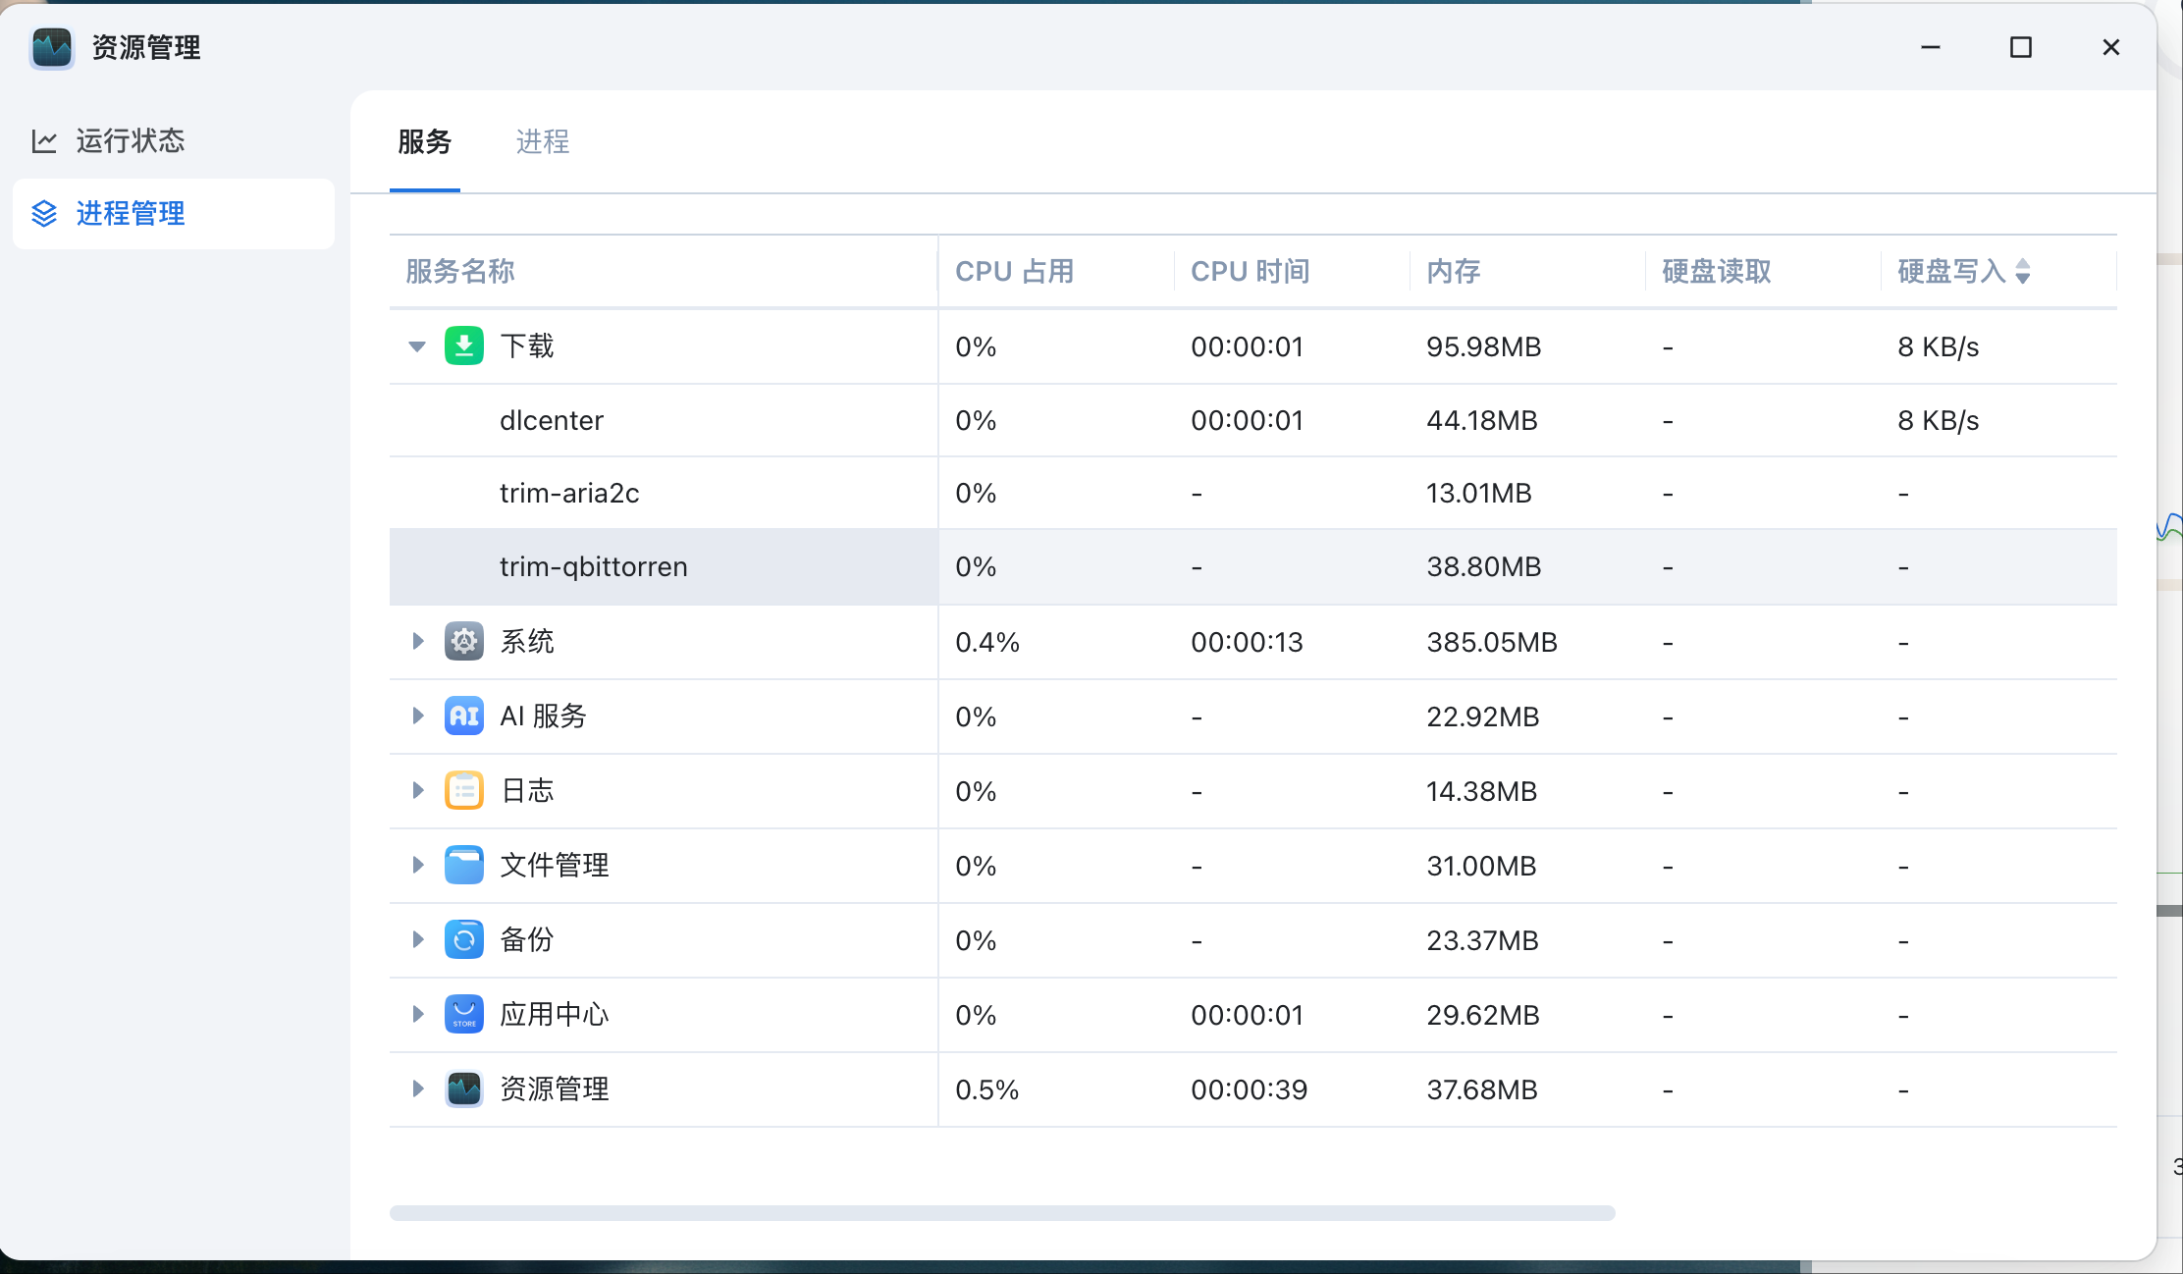Click the file manager folder icon
Viewport: 2183px width, 1274px height.
click(463, 865)
